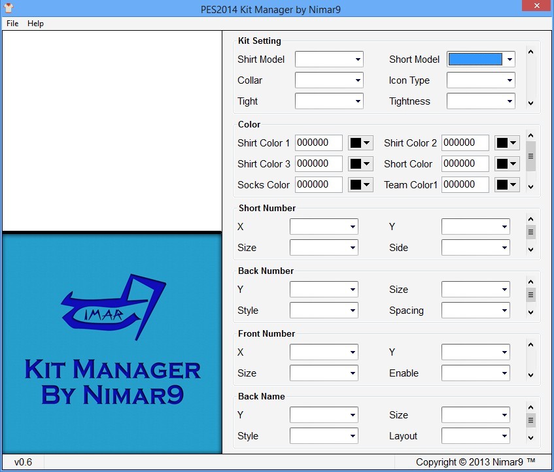The image size is (554, 472).
Task: Click up arrow in Back Number panel
Action: 530,282
